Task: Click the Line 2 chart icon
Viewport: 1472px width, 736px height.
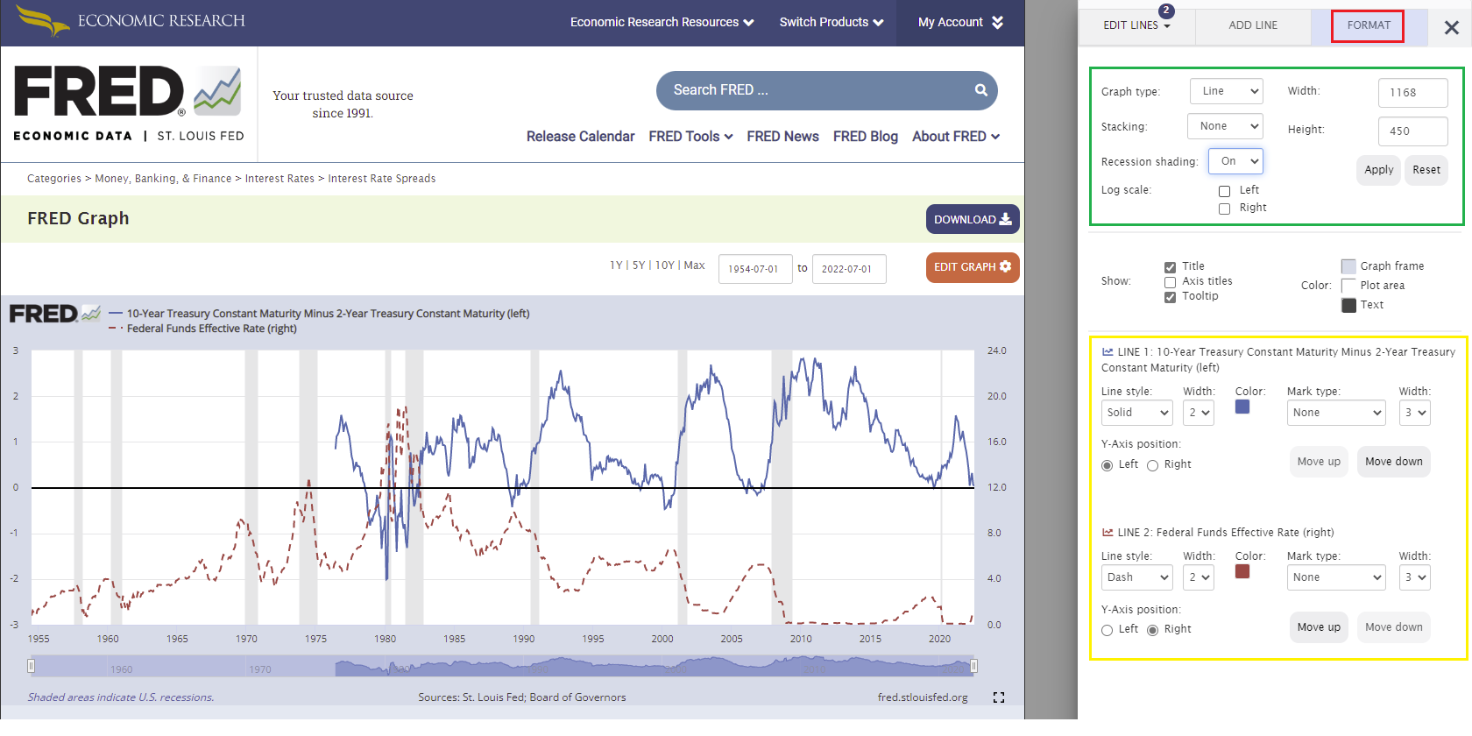Action: coord(1108,533)
